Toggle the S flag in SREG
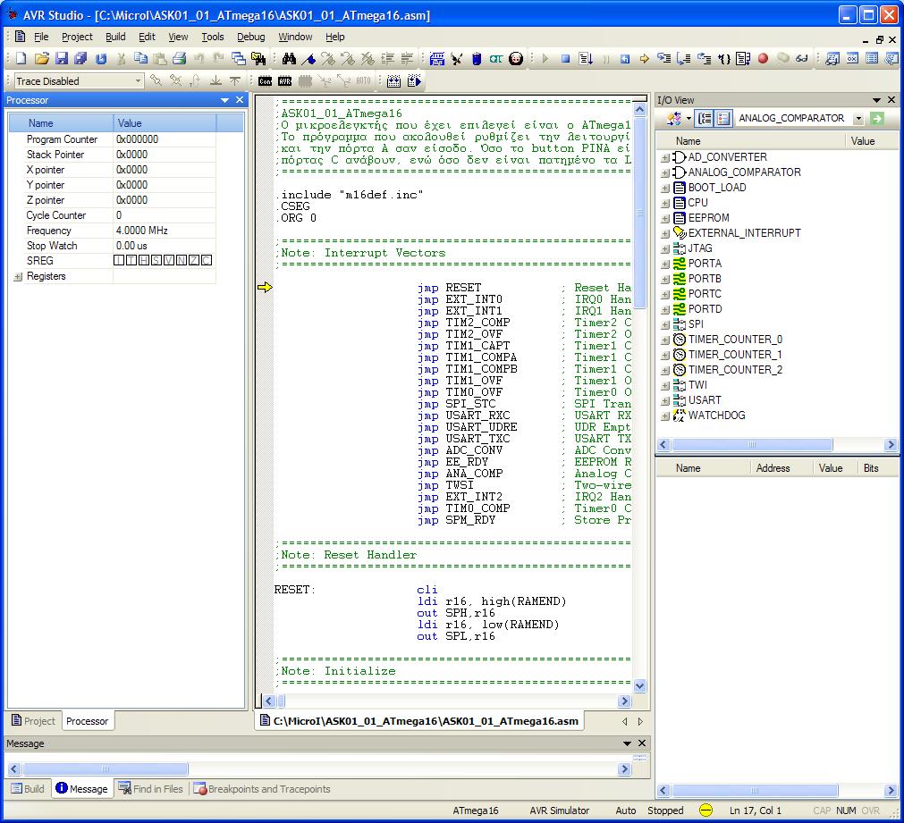The width and height of the screenshot is (904, 823). point(156,261)
